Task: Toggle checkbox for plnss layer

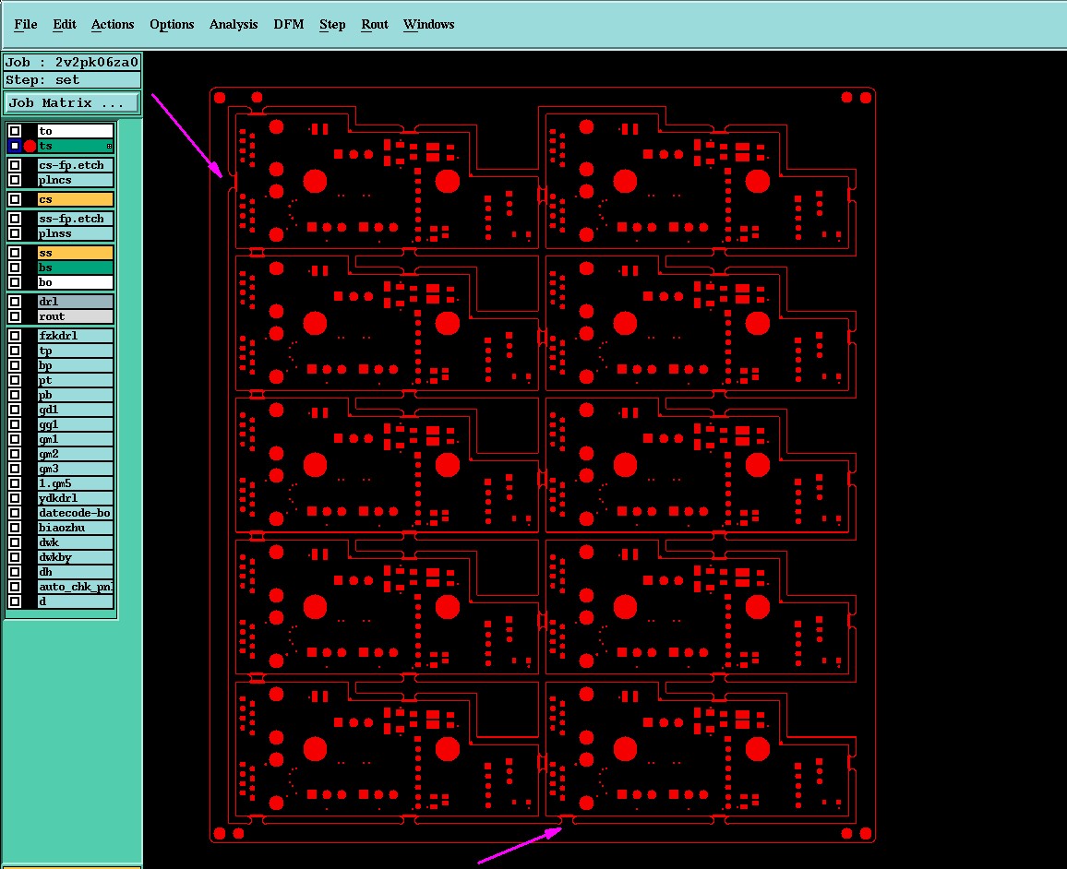Action: tap(15, 233)
